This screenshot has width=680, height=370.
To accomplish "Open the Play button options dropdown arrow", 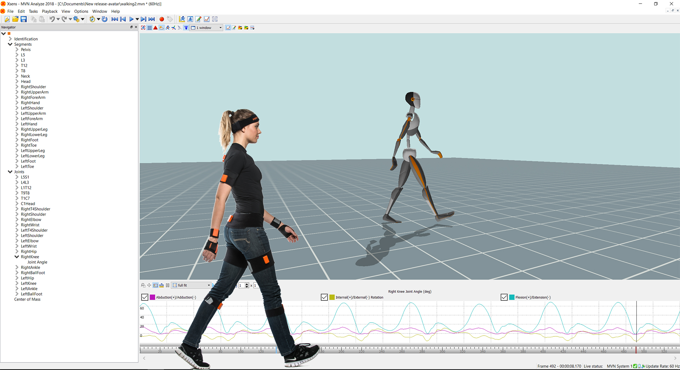I will point(137,19).
